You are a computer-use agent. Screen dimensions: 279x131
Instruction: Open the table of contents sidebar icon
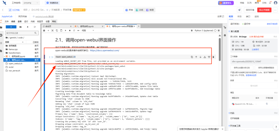[x=1, y=43]
